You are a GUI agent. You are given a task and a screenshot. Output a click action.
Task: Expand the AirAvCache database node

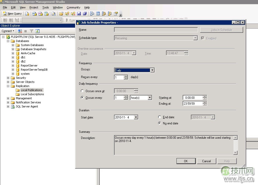coord(13,53)
